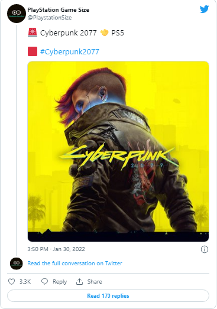
Task: Open the PlayStation Game Size profile avatar
Action: pyautogui.click(x=17, y=14)
